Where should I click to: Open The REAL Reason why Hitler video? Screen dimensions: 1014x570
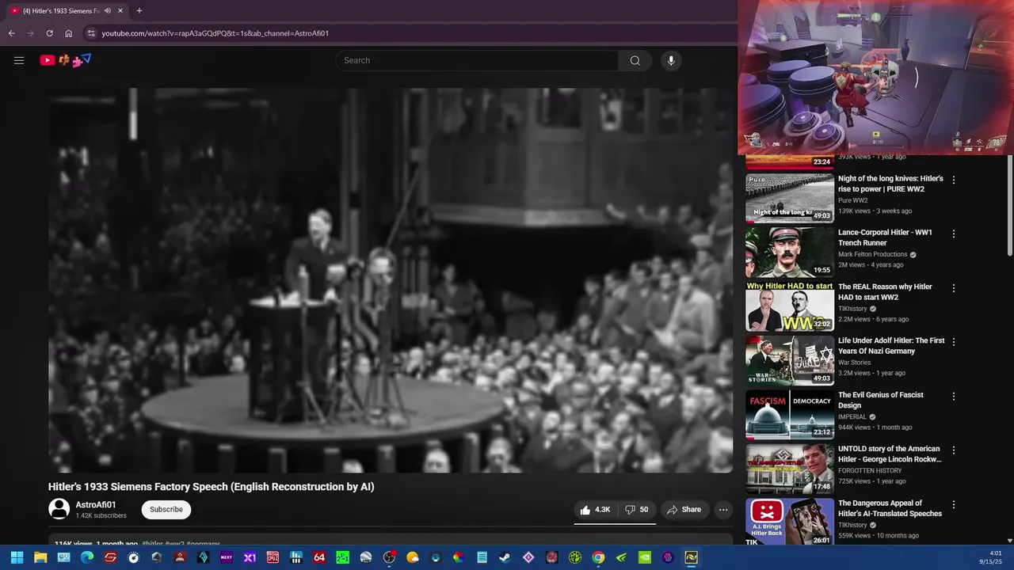click(x=885, y=292)
